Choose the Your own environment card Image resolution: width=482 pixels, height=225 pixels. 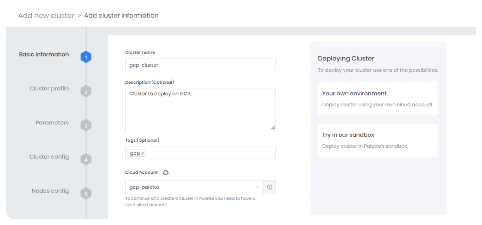[x=378, y=99]
